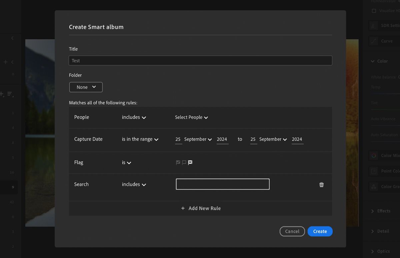
Task: Select the picked flag for the Flag rule
Action: pos(178,162)
